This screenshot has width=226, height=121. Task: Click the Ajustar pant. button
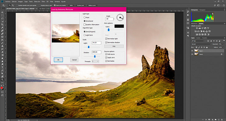point(81,5)
